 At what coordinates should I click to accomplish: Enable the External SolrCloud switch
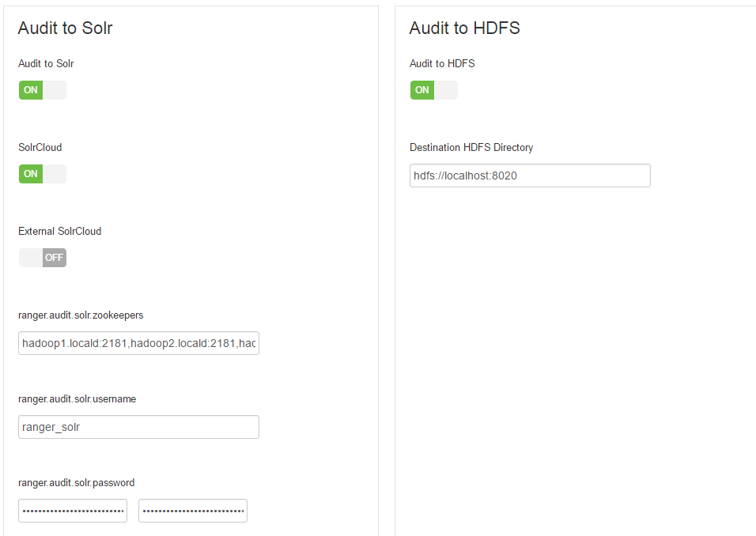point(43,258)
